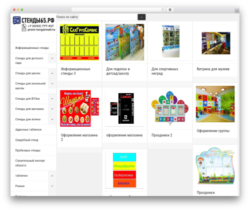The height and width of the screenshot is (211, 250).
Task: Open Для поделок в детсад/школу link
Action: tap(118, 71)
